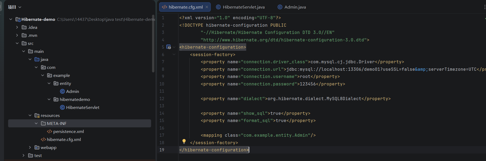This screenshot has width=486, height=161.
Task: Click the .idea folder icon
Action: click(x=24, y=27)
